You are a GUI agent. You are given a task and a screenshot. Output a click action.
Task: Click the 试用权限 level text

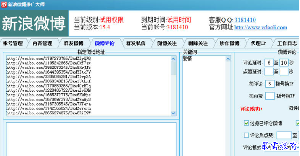point(112,20)
